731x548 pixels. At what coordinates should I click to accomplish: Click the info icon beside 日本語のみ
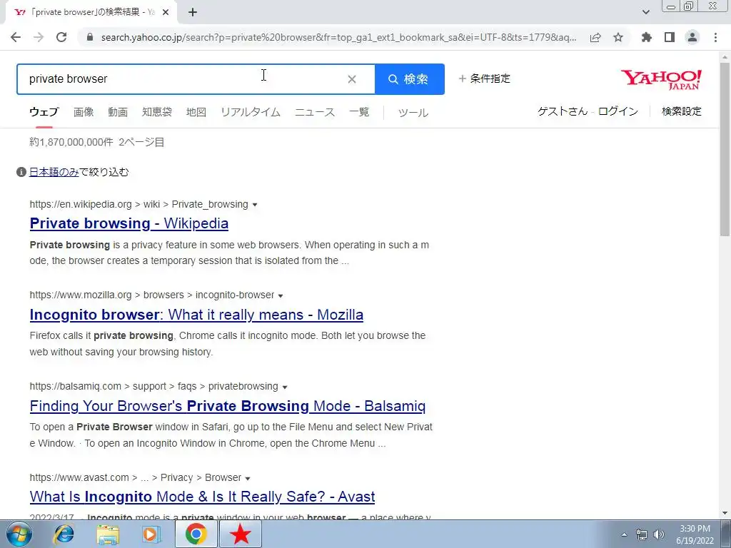(21, 172)
